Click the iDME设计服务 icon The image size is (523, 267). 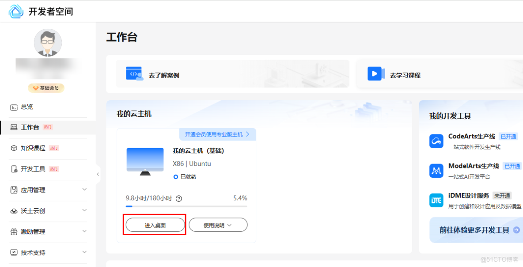[436, 200]
